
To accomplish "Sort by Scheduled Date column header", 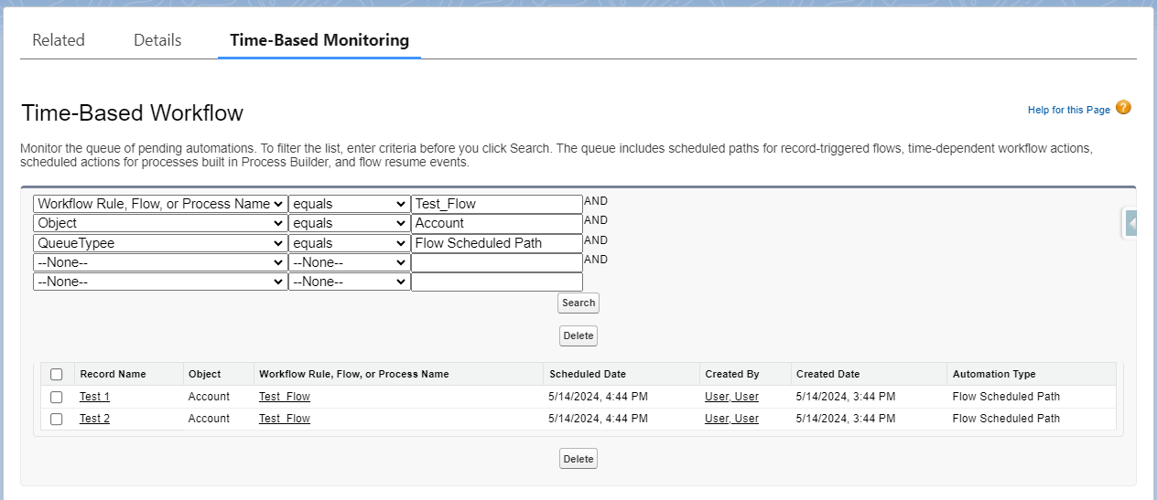I will (588, 374).
